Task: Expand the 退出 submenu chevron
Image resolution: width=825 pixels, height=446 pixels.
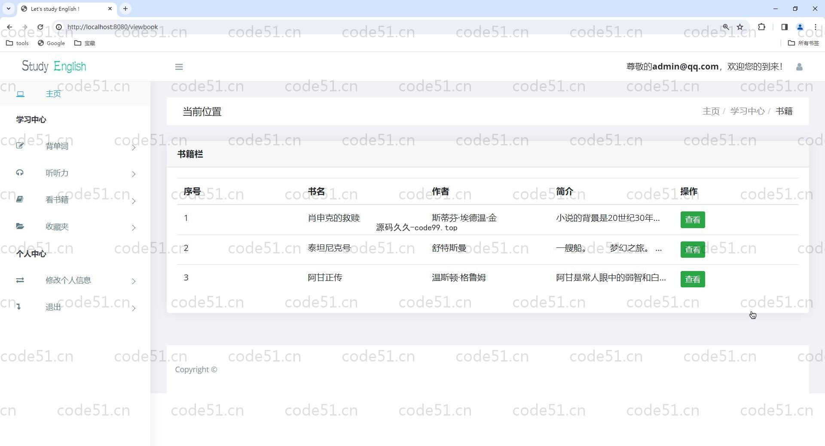Action: pos(134,308)
